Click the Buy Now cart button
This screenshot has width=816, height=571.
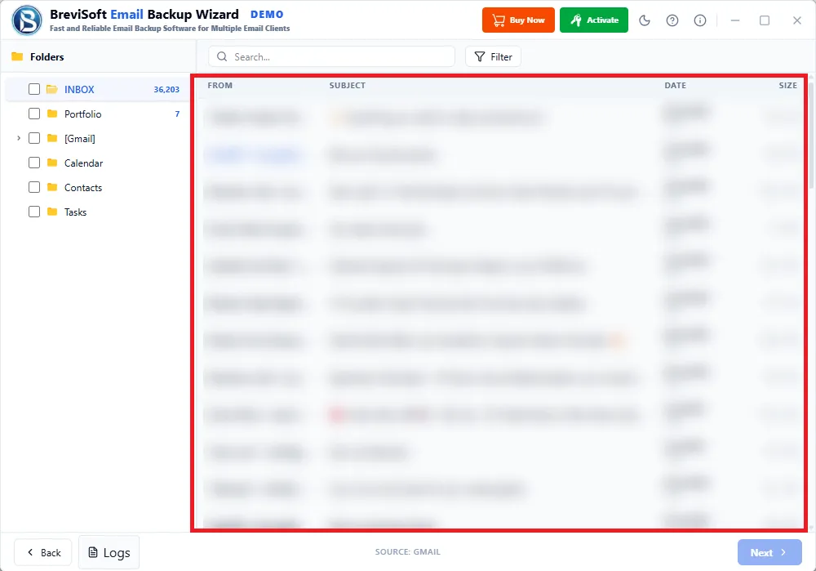pyautogui.click(x=518, y=20)
